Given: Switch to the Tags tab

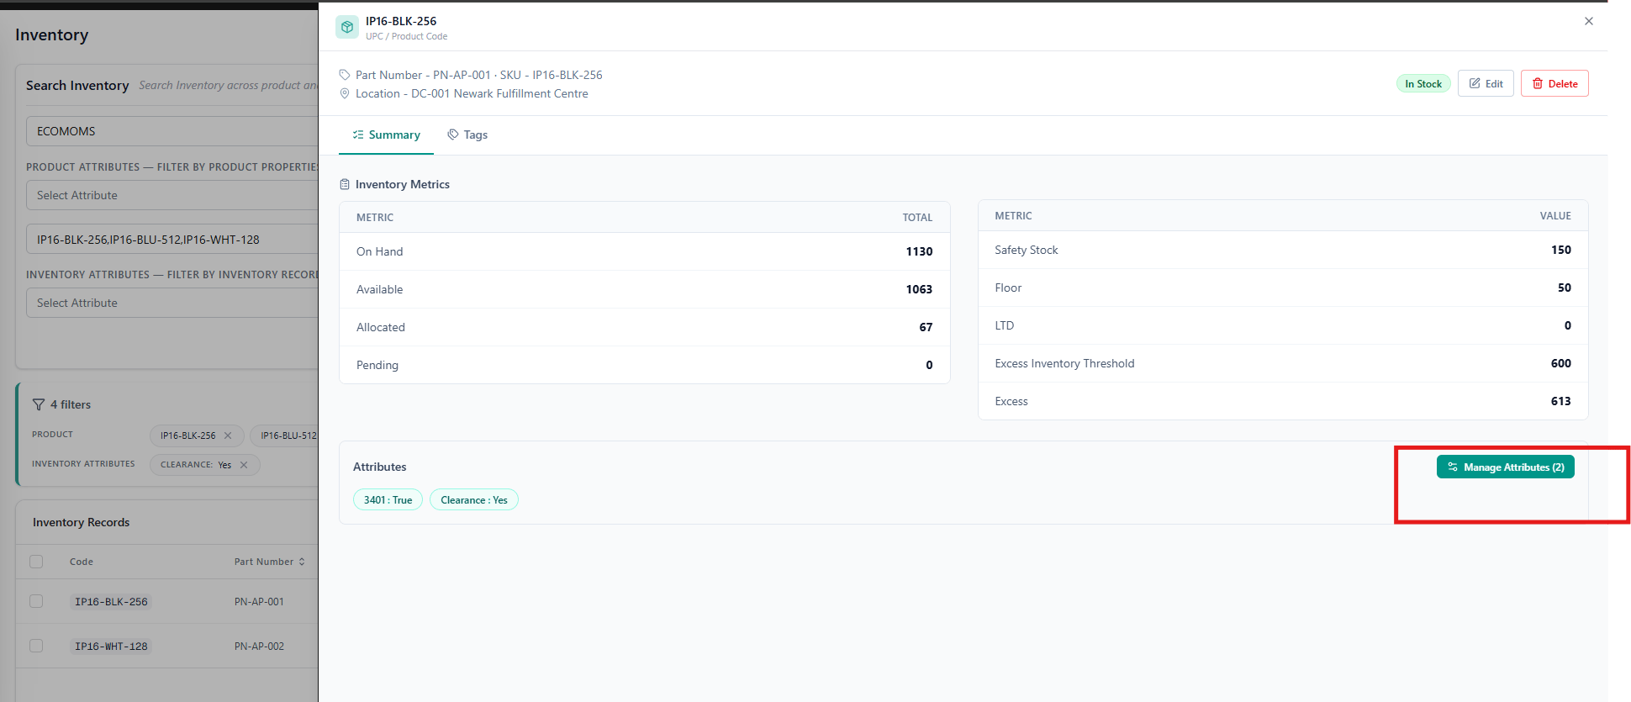Looking at the screenshot, I should 467,135.
